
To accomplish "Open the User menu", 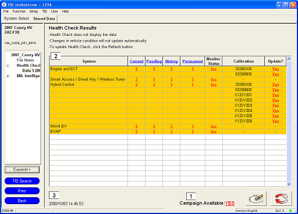I will [55, 12].
